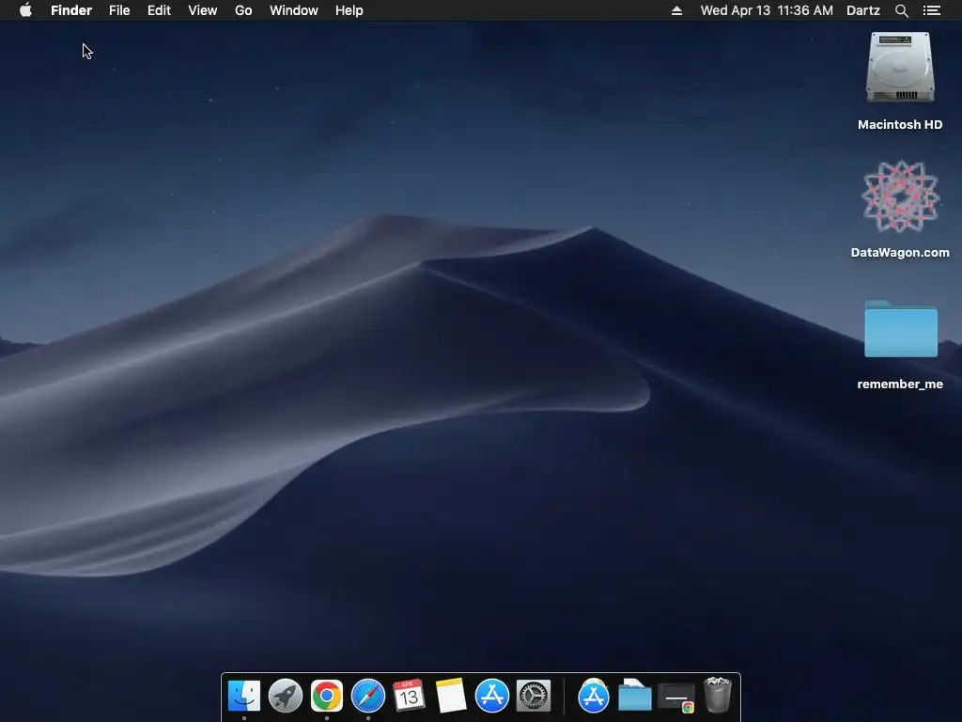Click the Macintosh HD label text
Viewport: 962px width, 722px height.
click(900, 125)
